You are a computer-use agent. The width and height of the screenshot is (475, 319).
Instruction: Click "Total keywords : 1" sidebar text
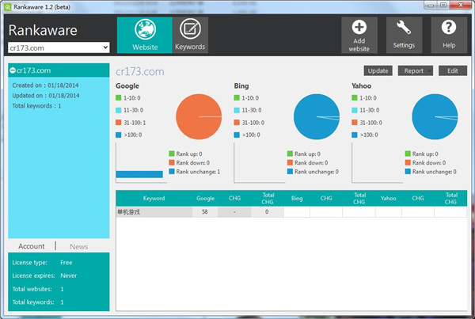(x=36, y=106)
